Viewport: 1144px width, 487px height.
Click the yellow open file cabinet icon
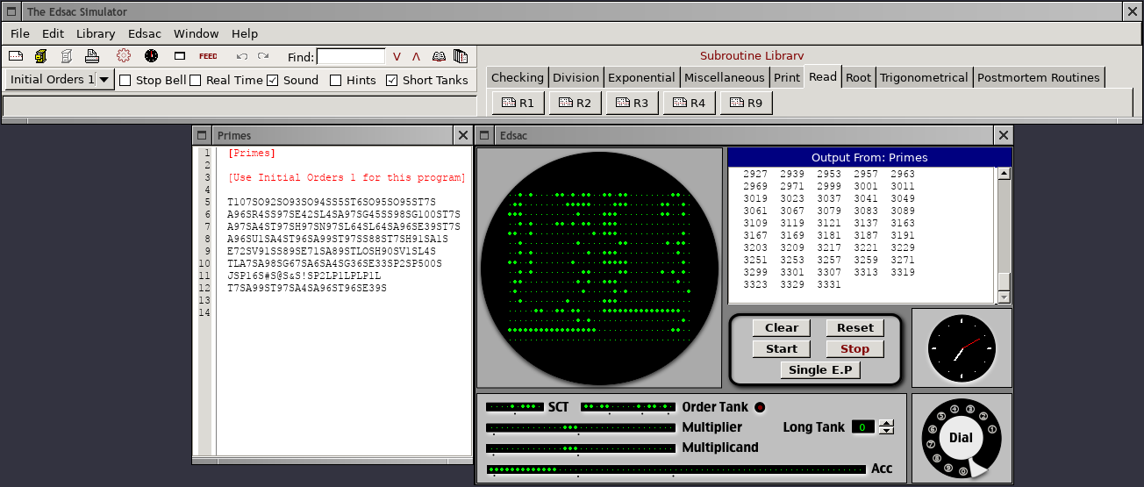(40, 56)
